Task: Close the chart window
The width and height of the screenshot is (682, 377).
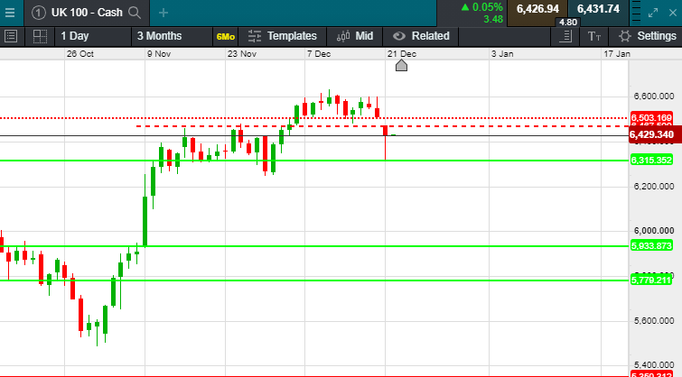Action: (x=672, y=13)
